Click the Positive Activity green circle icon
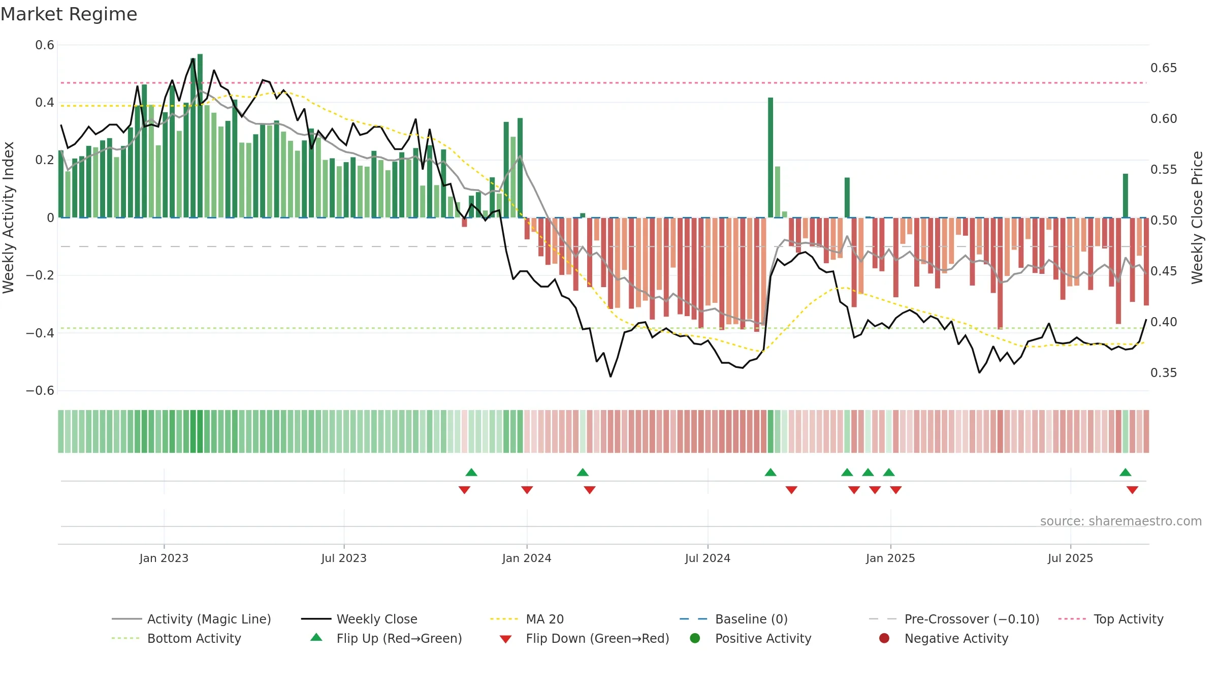This screenshot has height=686, width=1219. (x=695, y=638)
